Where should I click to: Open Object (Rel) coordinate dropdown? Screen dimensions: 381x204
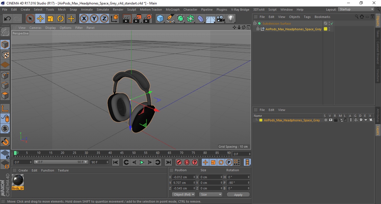coord(183,194)
